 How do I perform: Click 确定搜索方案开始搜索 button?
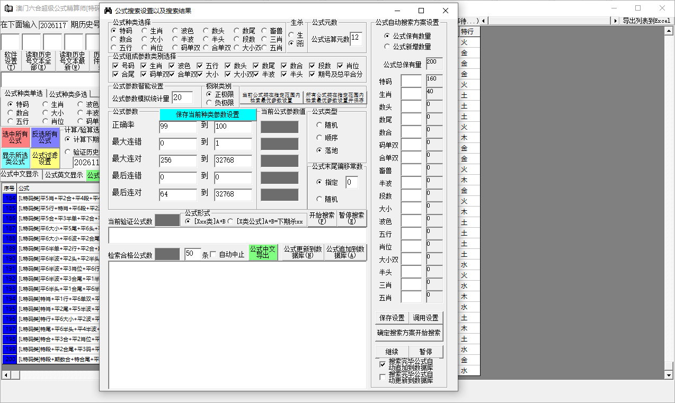[408, 333]
